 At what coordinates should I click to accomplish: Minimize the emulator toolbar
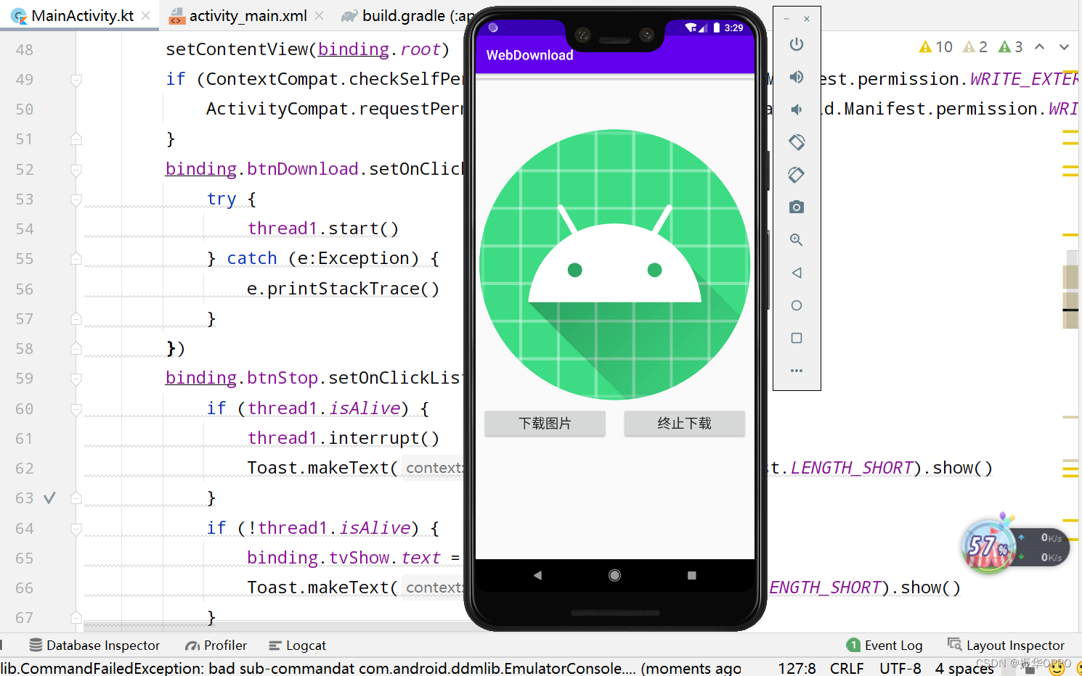(786, 19)
